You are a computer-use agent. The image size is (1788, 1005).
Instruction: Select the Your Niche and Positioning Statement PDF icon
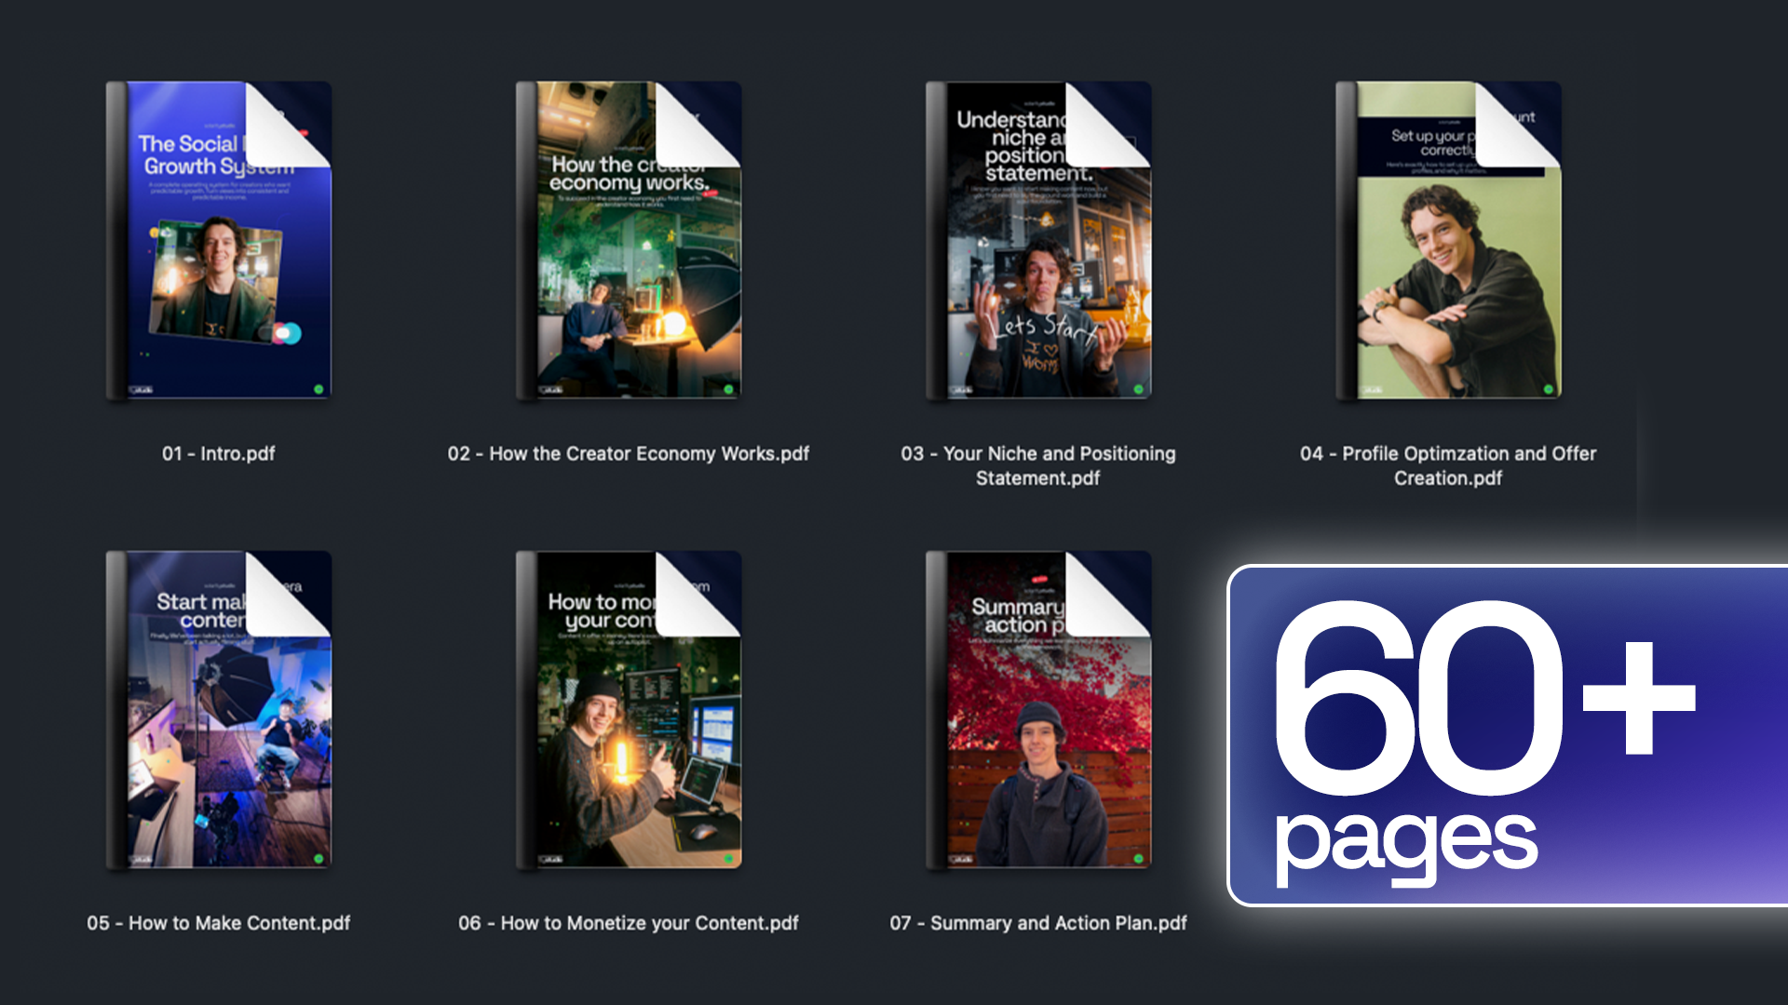1038,242
